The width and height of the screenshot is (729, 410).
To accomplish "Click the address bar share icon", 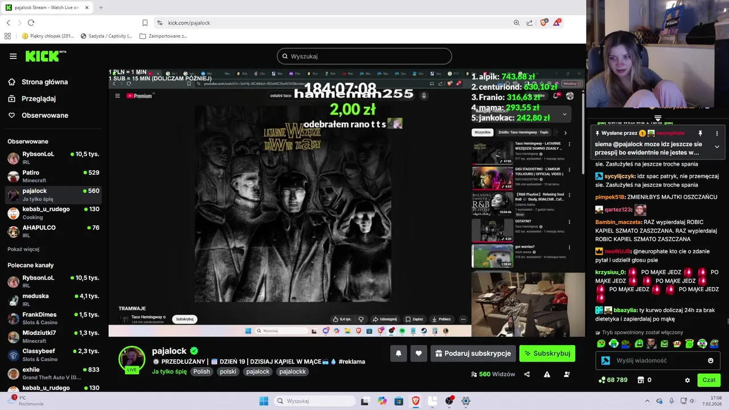I will point(530,23).
